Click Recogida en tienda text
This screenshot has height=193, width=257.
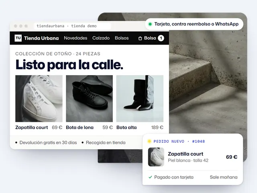[106, 142]
